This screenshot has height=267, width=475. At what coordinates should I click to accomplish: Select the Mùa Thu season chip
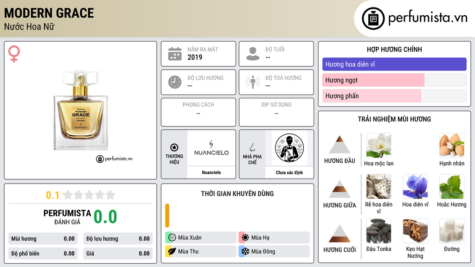tap(201, 251)
